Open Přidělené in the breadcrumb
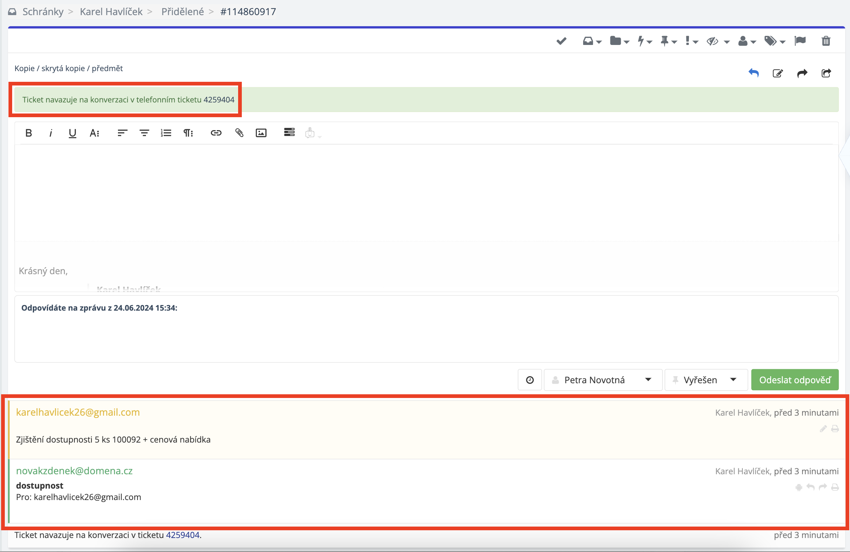This screenshot has height=552, width=850. (182, 12)
